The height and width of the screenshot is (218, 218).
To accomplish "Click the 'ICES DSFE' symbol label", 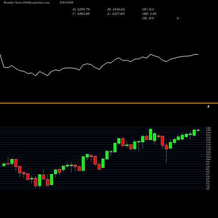I will point(67,3).
